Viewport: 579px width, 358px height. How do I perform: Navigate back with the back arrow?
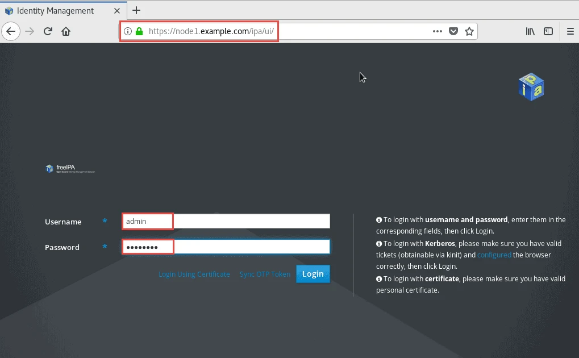pos(11,31)
